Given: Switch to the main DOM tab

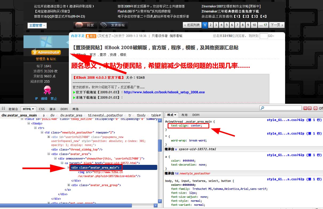Looking at the screenshot, I should tap(64, 109).
